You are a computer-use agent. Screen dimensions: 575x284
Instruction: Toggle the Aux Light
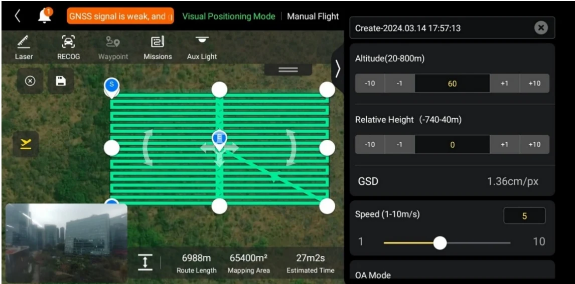pos(202,48)
